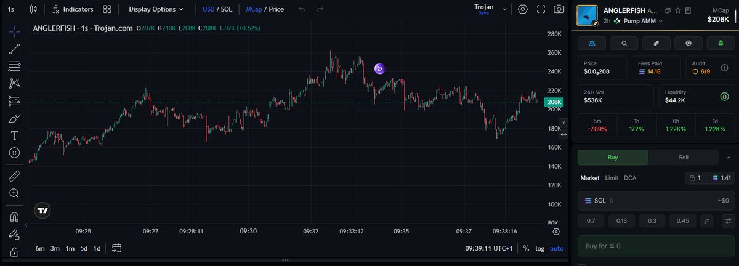Take a chart snapshot with the camera icon
The image size is (739, 266).
click(559, 9)
